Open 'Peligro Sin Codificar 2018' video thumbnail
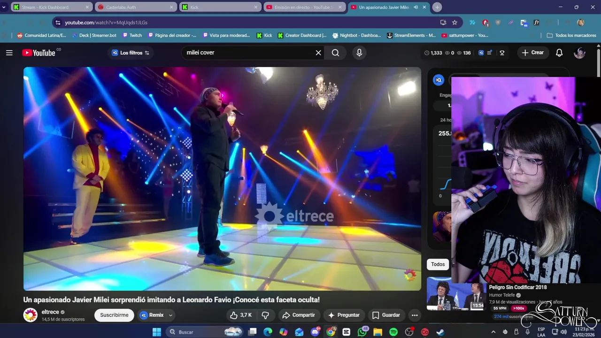The image size is (601, 338). pyautogui.click(x=455, y=294)
